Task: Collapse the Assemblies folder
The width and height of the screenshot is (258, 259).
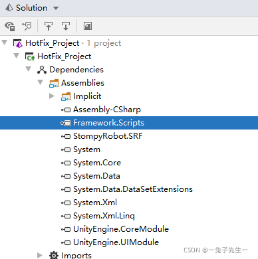Action: pos(41,82)
